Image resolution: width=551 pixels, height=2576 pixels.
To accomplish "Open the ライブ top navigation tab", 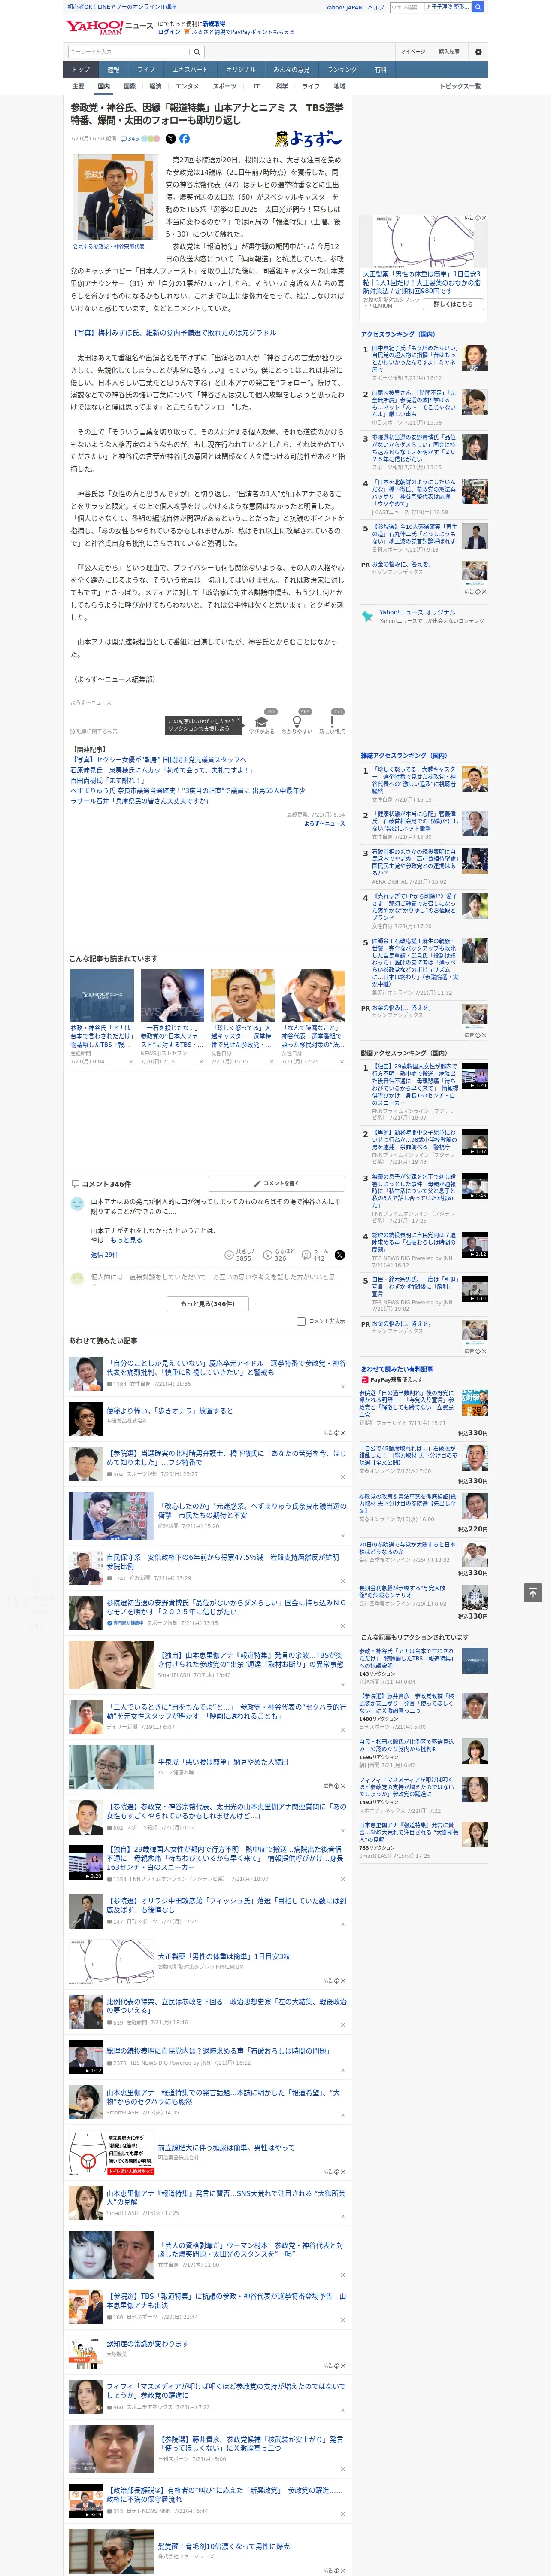I will coord(146,70).
